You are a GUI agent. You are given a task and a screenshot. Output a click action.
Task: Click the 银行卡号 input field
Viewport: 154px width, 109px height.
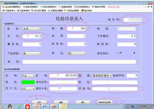63,89
